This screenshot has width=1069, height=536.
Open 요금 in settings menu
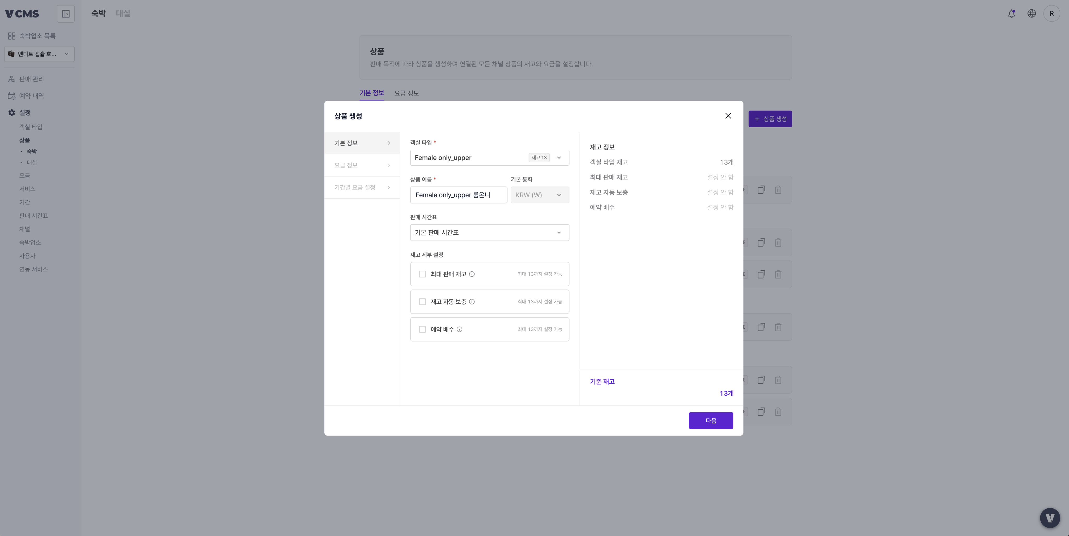25,176
